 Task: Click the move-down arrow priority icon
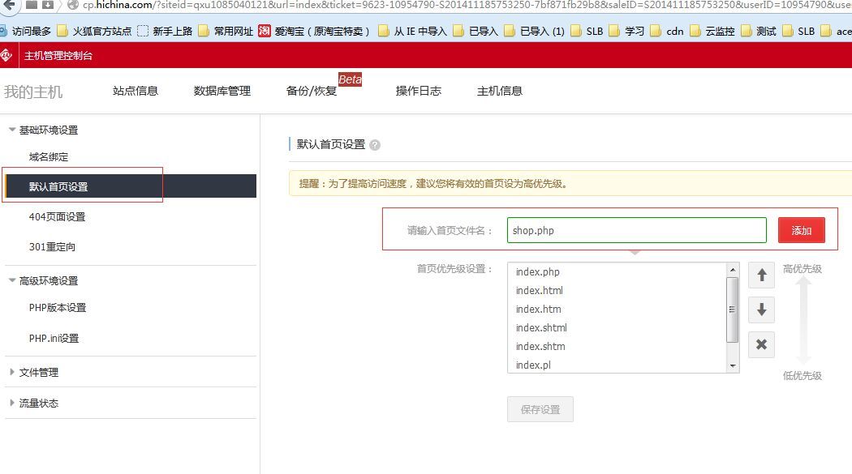click(x=761, y=310)
